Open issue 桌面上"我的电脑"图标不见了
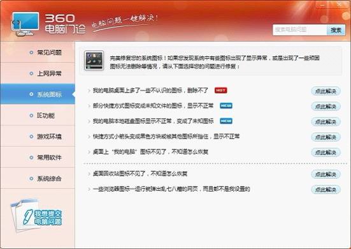 150,152
